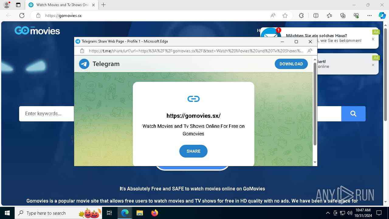Viewport: 389px width, 219px height.
Task: Click the Enter keywords search field
Action: pyautogui.click(x=46, y=114)
